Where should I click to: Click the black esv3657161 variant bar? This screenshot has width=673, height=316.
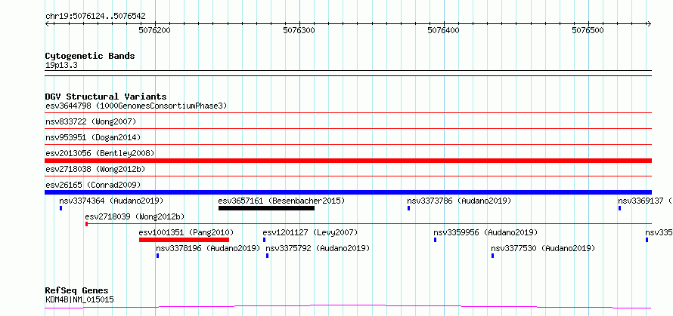click(266, 208)
